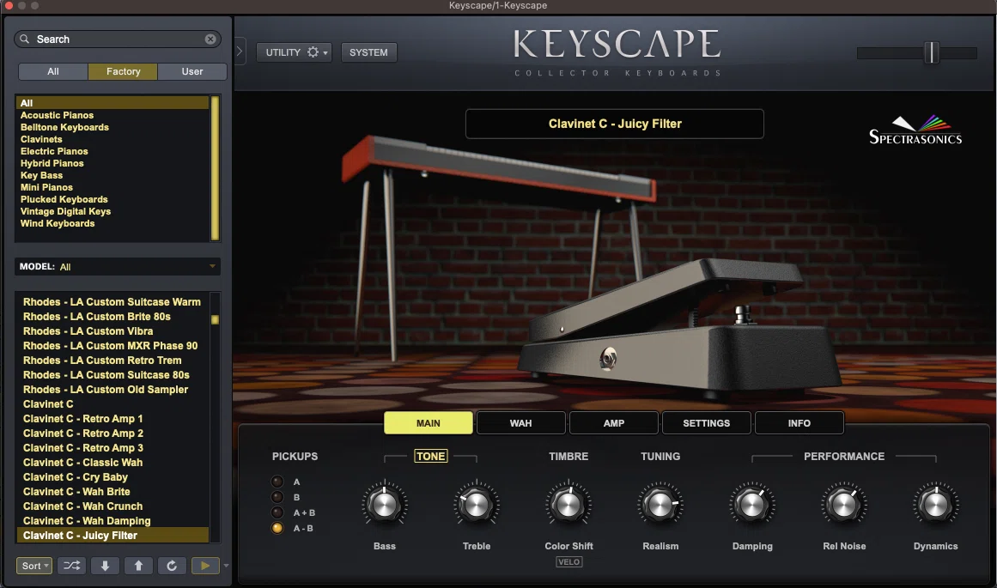Image resolution: width=997 pixels, height=588 pixels.
Task: Load Clavinet C - Retro Amp 2
Action: 82,433
